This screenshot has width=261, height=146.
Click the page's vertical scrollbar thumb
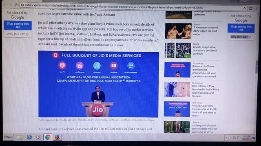pos(257,67)
